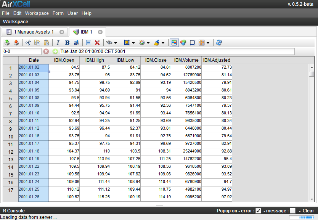Screen dimensions: 318x220
Task: Click the loading progress bar
Action: [x=302, y=217]
